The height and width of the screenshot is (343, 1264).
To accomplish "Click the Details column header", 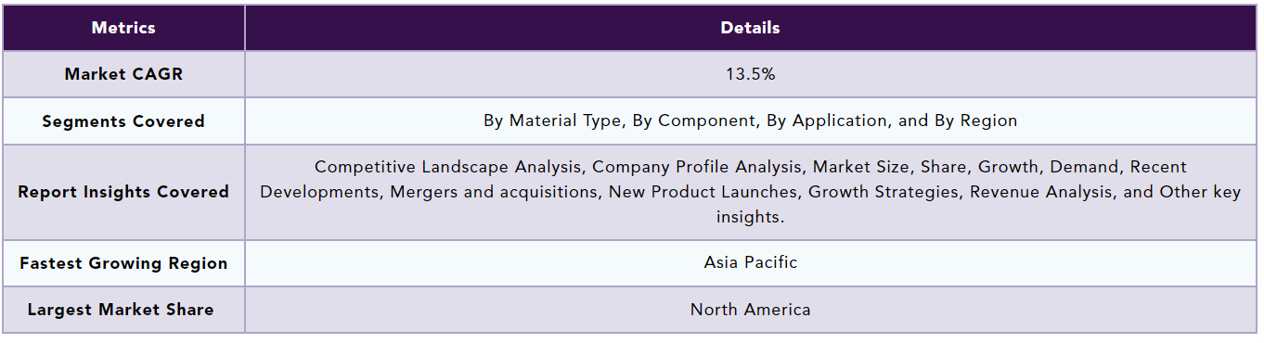I will (751, 28).
